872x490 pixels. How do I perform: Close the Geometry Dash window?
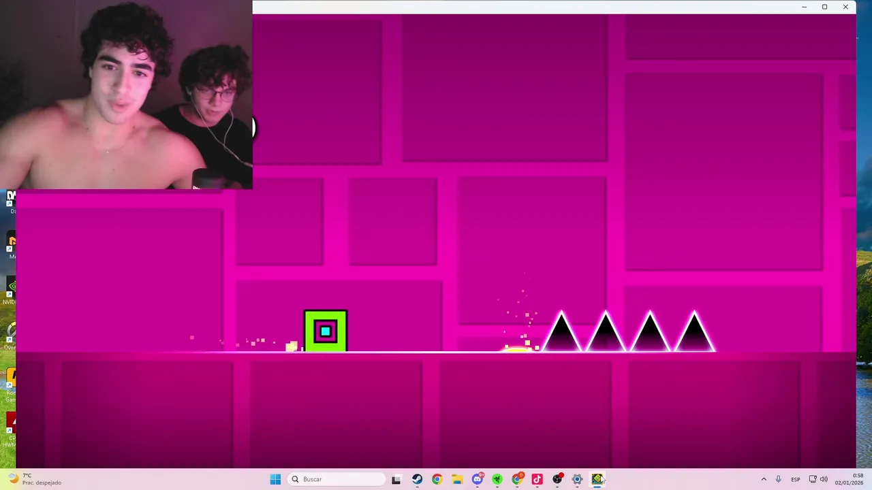point(845,7)
